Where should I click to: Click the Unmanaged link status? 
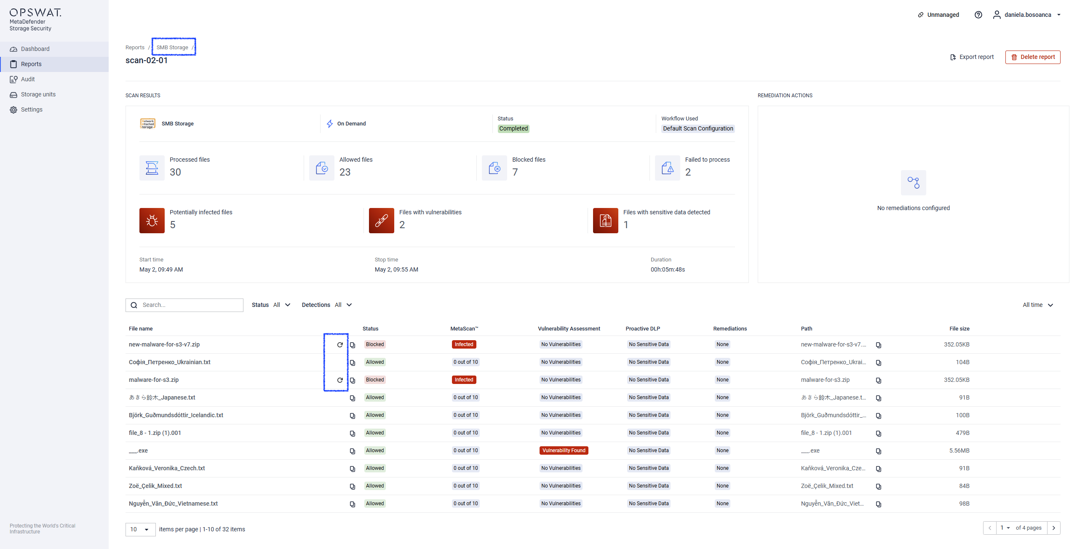[938, 15]
